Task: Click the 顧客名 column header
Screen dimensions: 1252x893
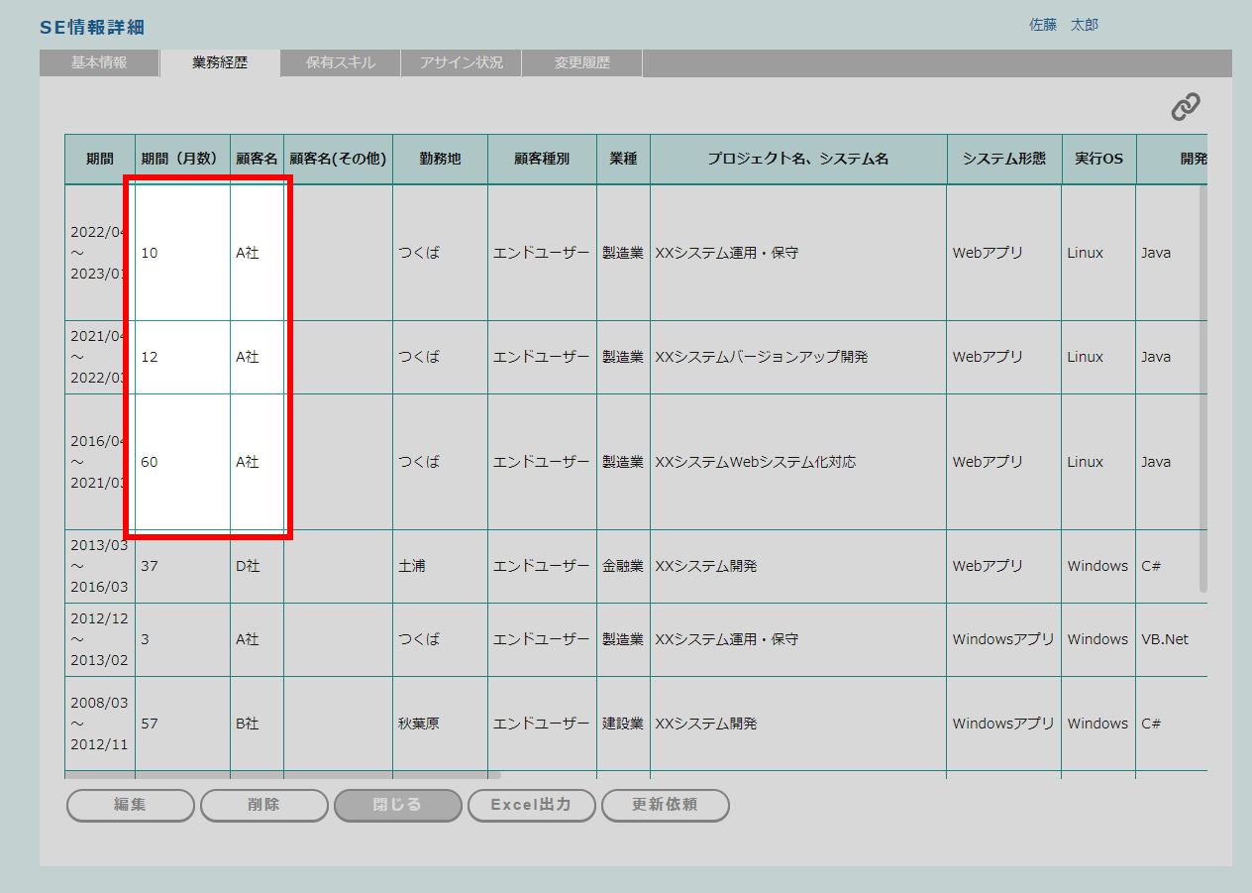Action: point(257,159)
